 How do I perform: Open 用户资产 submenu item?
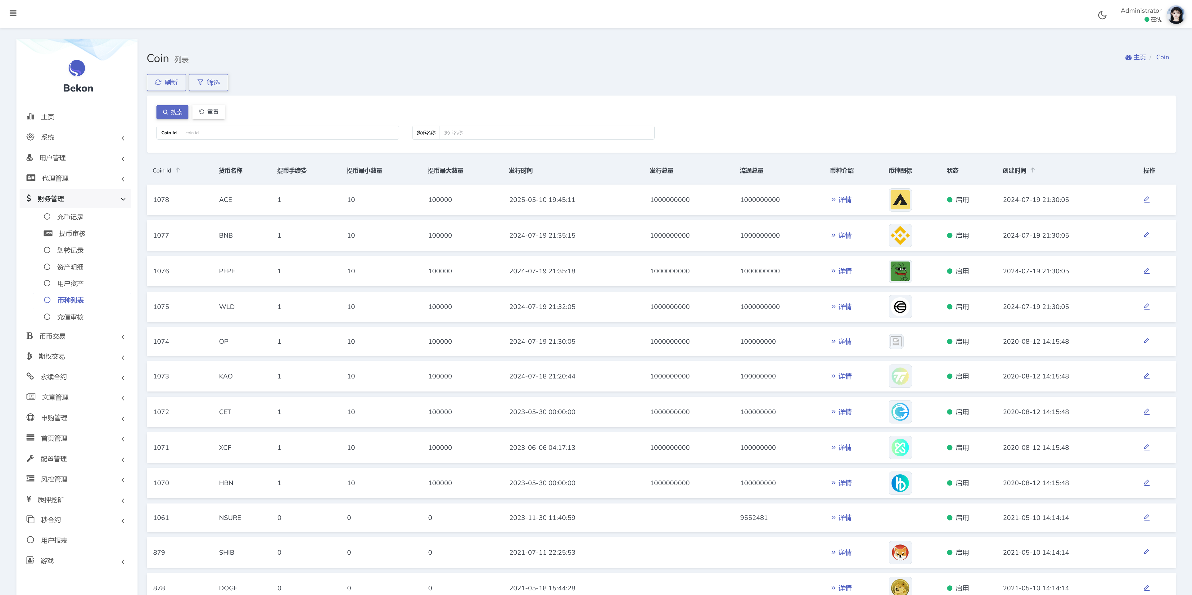click(x=70, y=284)
